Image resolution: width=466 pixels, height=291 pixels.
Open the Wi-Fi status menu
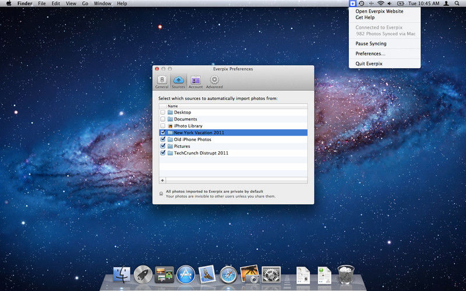coord(381,3)
